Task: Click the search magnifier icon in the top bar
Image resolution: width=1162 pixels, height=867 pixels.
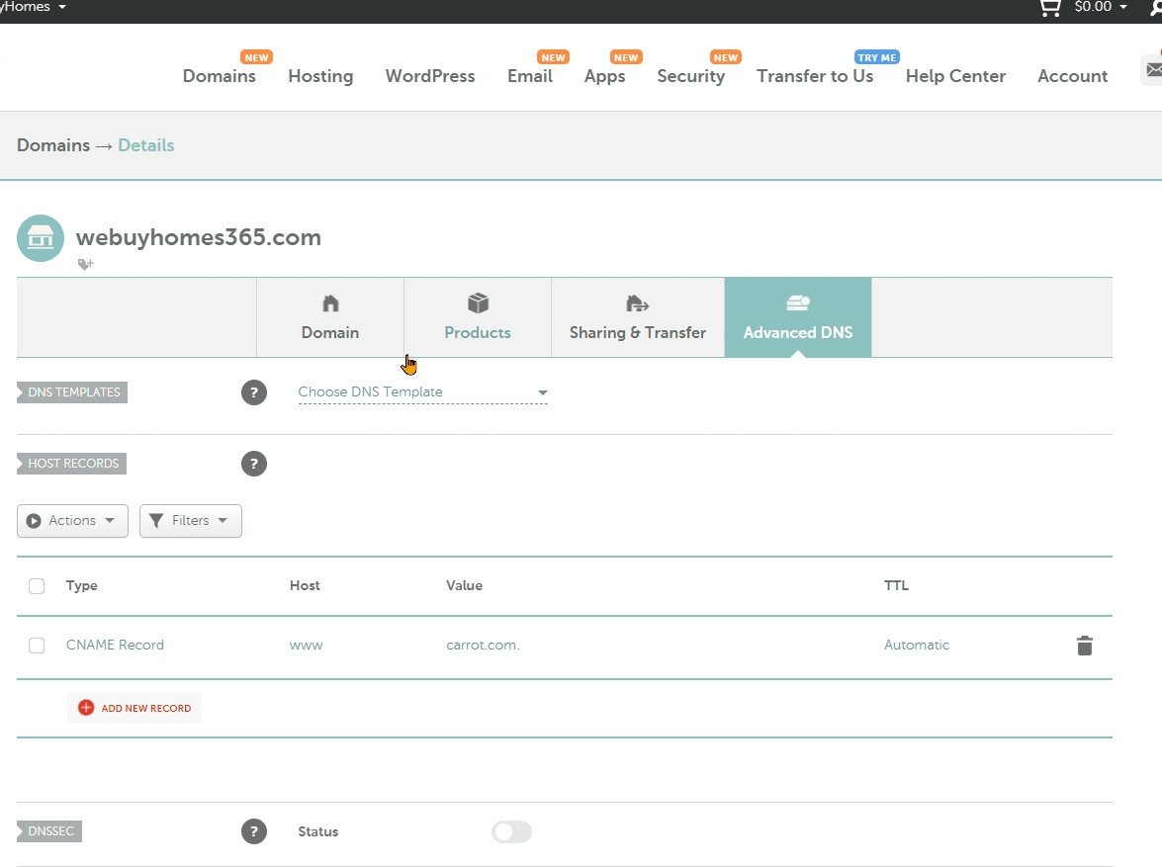Action: [x=1155, y=7]
